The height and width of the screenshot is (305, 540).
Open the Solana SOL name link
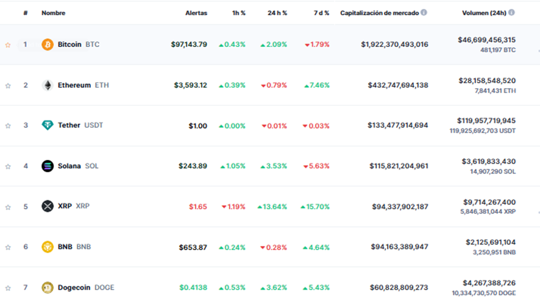[78, 166]
